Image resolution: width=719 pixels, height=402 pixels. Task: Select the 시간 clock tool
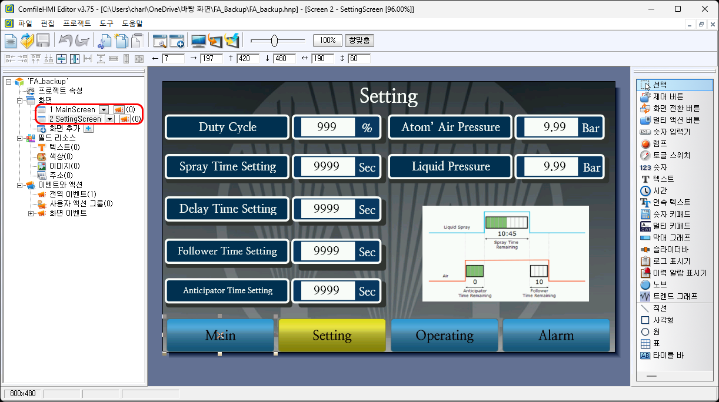674,190
